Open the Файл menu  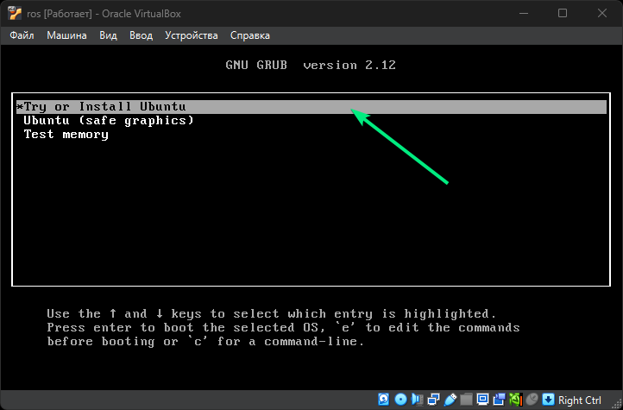coord(22,35)
